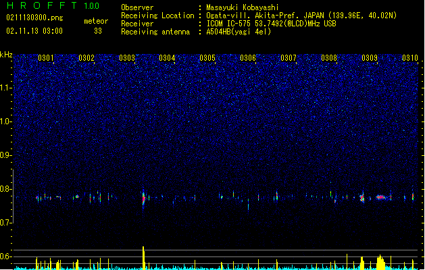The width and height of the screenshot is (425, 270).
Task: Click the Observer field label
Action: tap(137, 7)
